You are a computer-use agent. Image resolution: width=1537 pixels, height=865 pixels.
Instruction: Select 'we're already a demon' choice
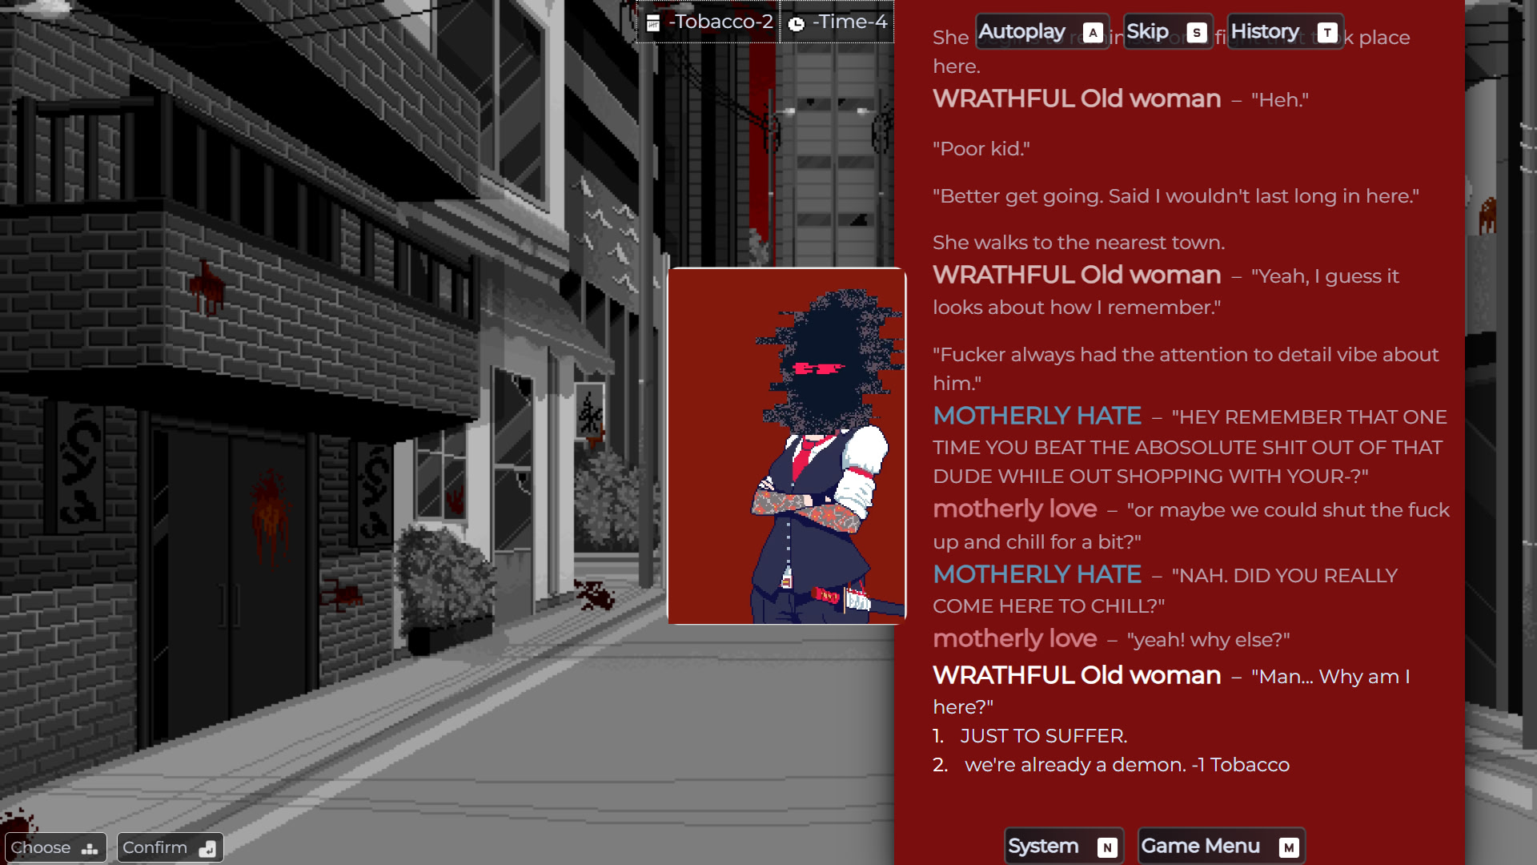(1126, 765)
